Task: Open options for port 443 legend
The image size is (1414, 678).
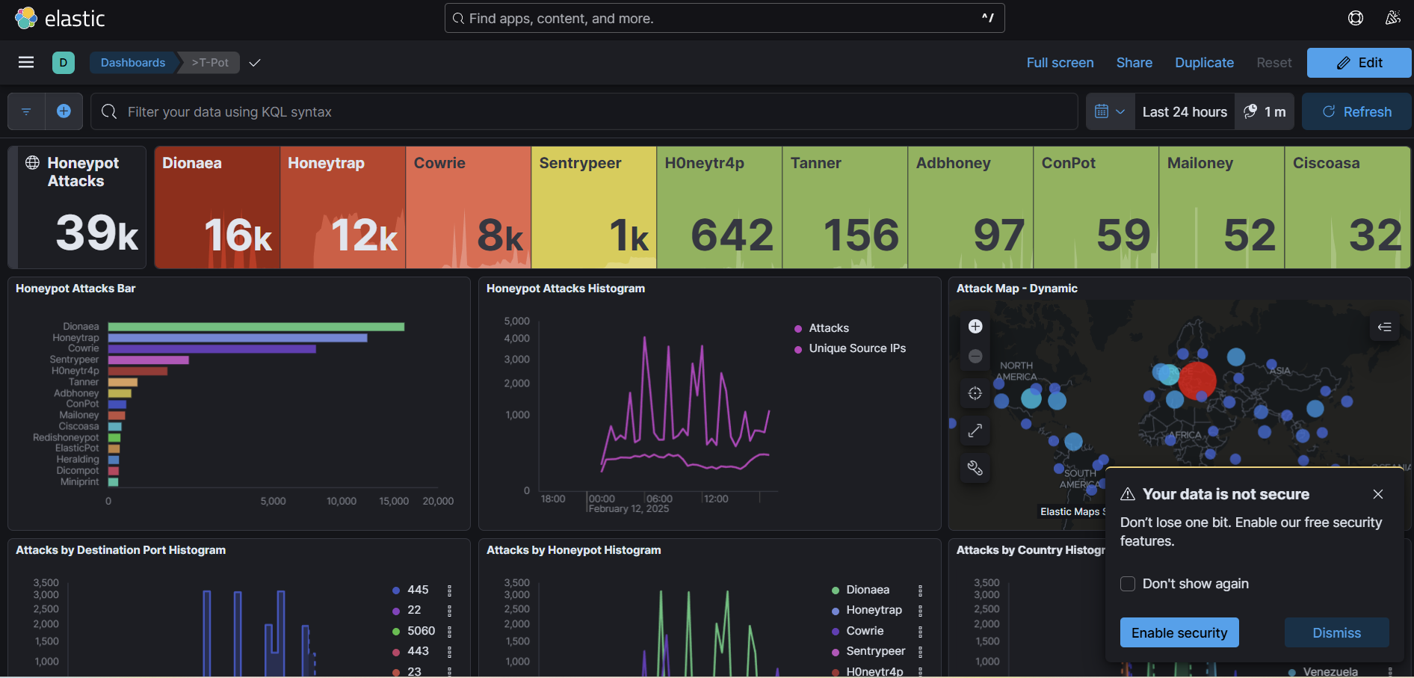Action: click(x=449, y=651)
